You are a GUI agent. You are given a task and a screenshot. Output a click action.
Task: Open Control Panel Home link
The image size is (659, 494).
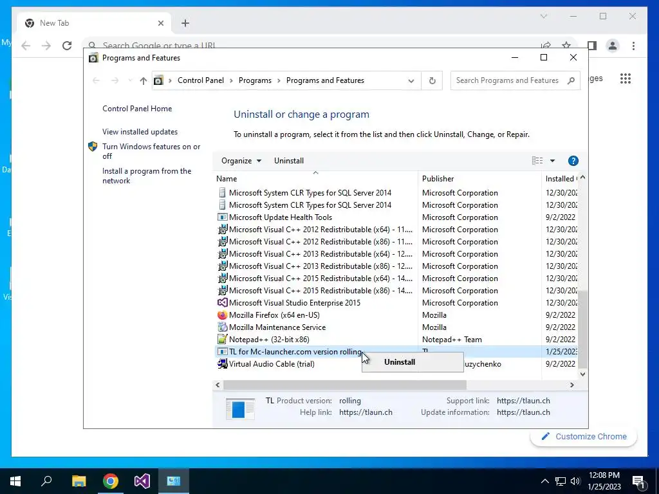pyautogui.click(x=137, y=109)
